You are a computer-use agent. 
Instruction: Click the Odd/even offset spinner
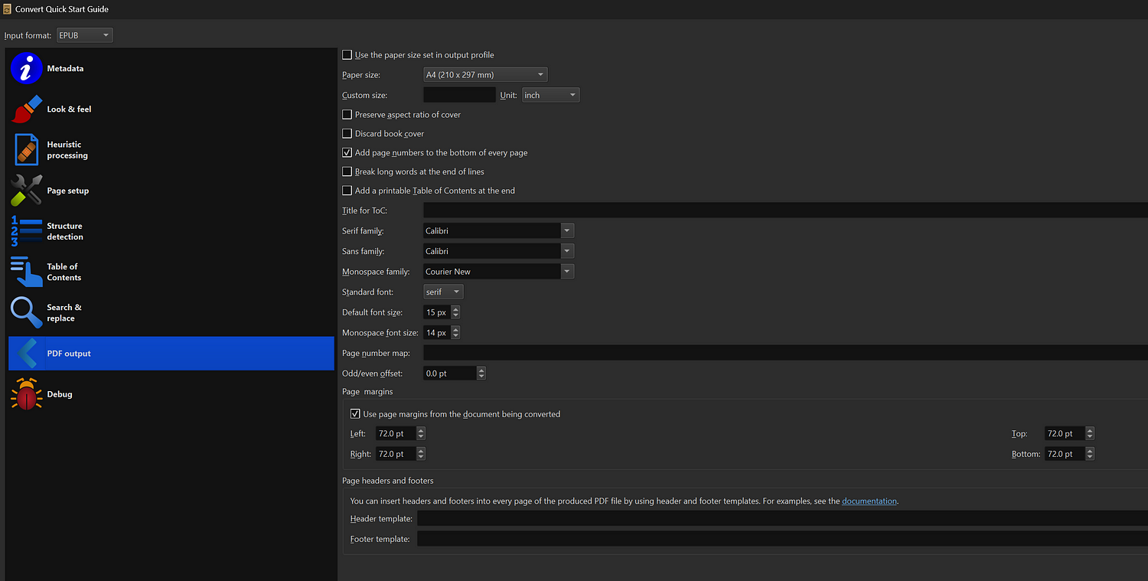pyautogui.click(x=455, y=374)
